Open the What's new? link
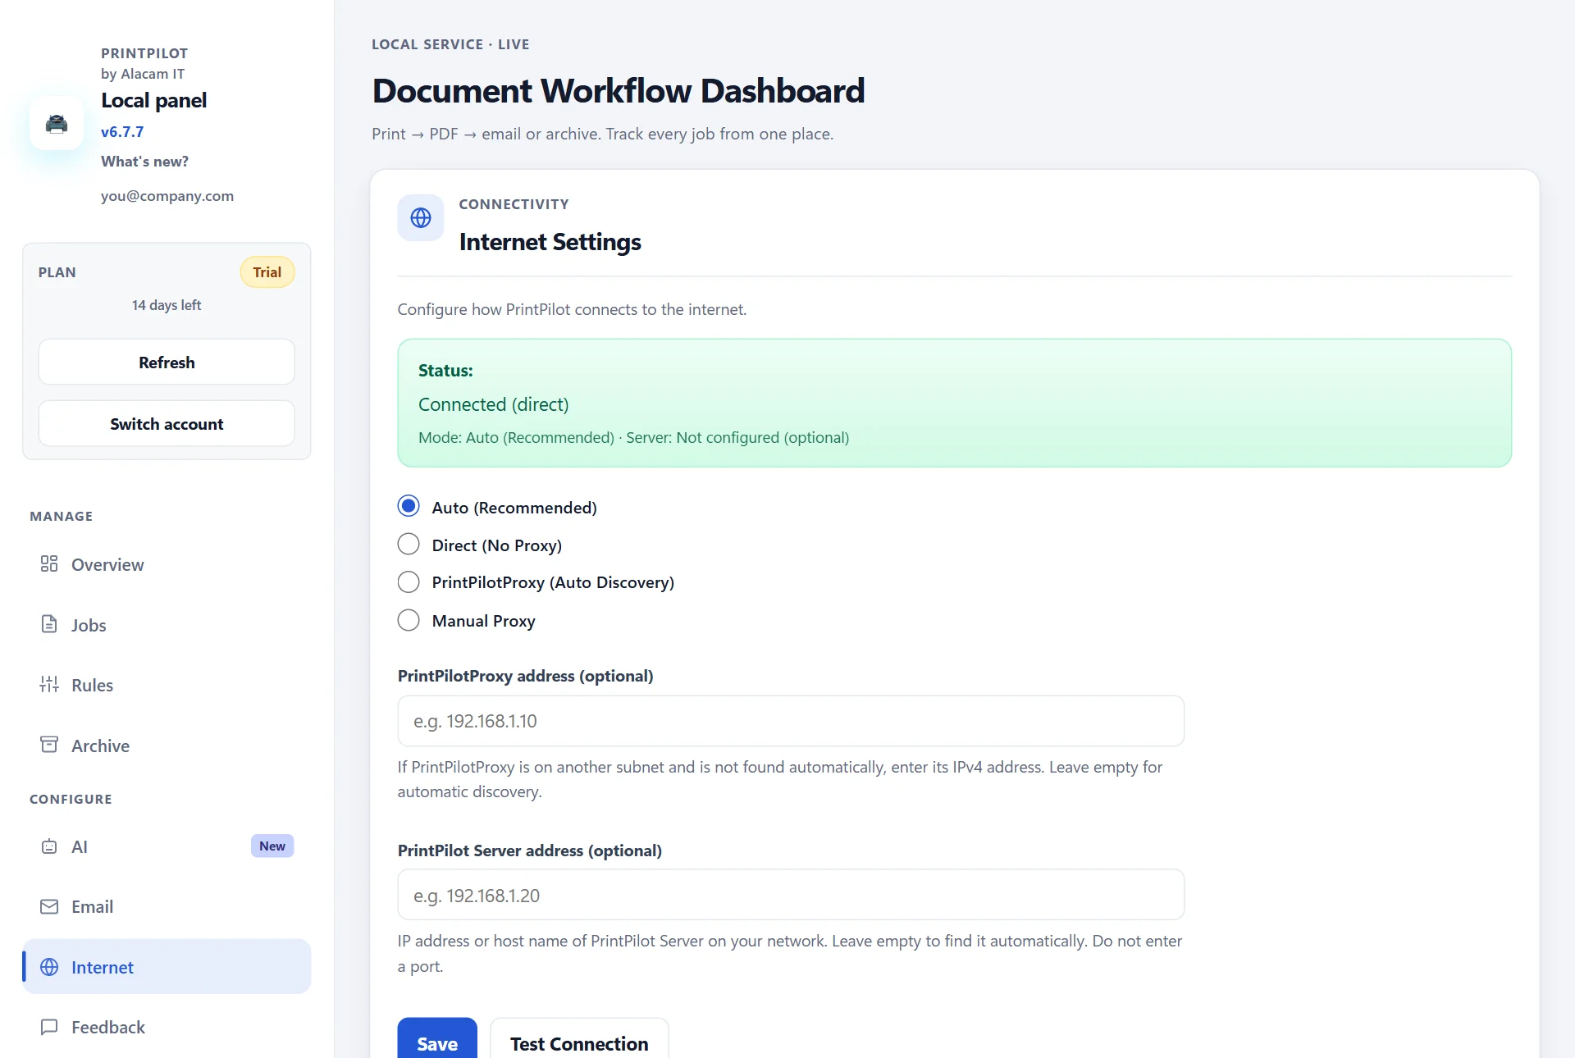Screen dimensions: 1575x1058 tap(144, 162)
